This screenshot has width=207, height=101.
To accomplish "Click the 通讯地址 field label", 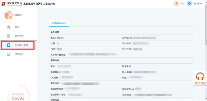I will point(55,83).
